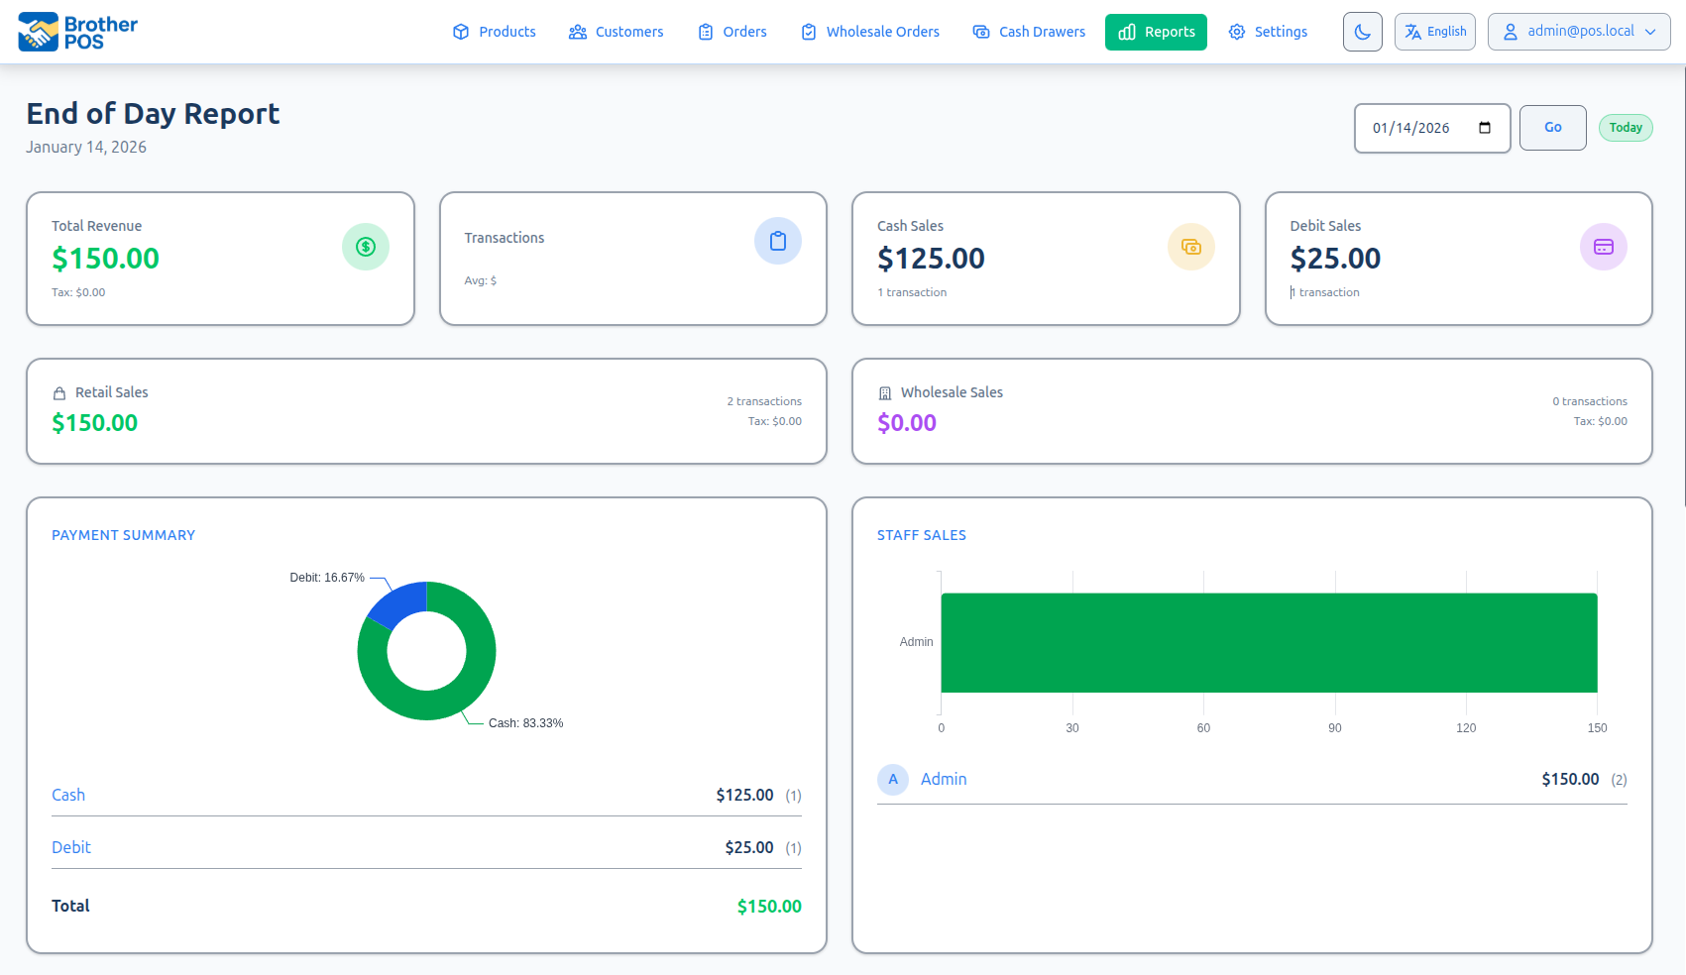This screenshot has width=1686, height=975.
Task: Click the blue clipboard Transactions icon
Action: (778, 241)
